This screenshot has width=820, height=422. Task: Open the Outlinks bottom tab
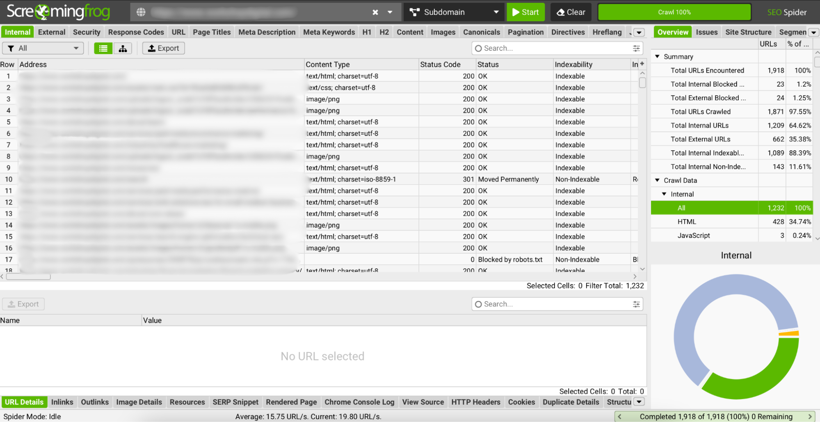click(95, 402)
